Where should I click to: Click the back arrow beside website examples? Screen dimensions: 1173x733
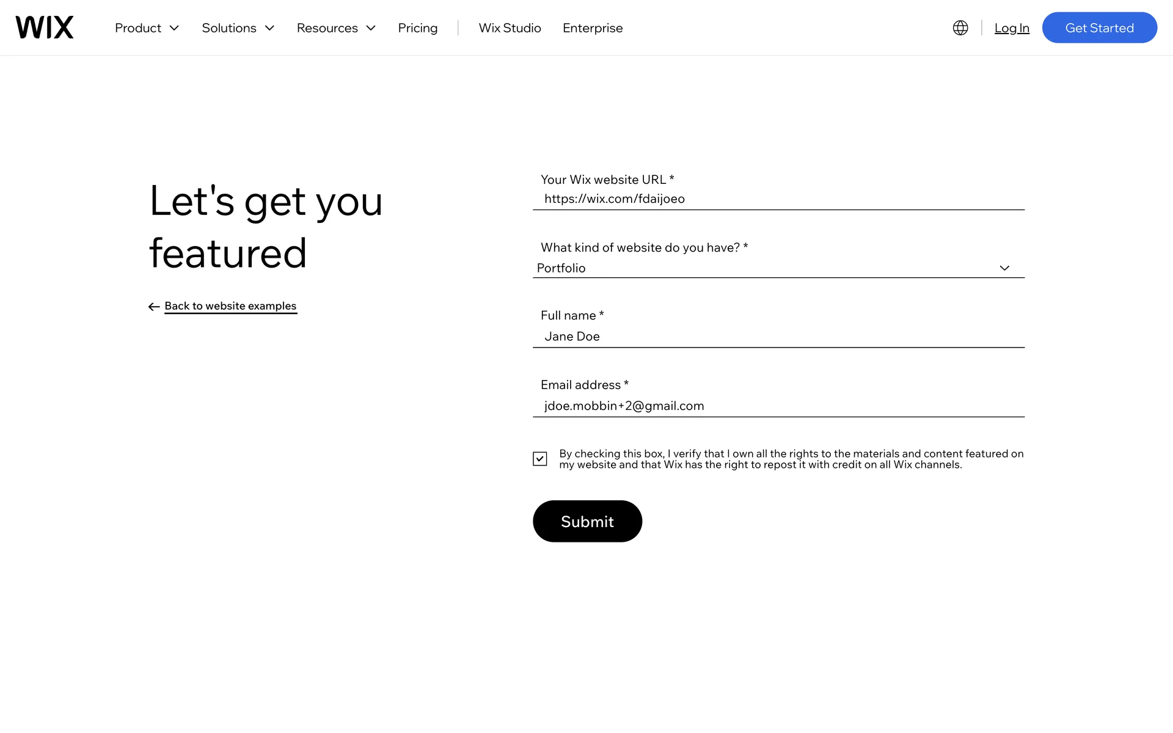154,307
